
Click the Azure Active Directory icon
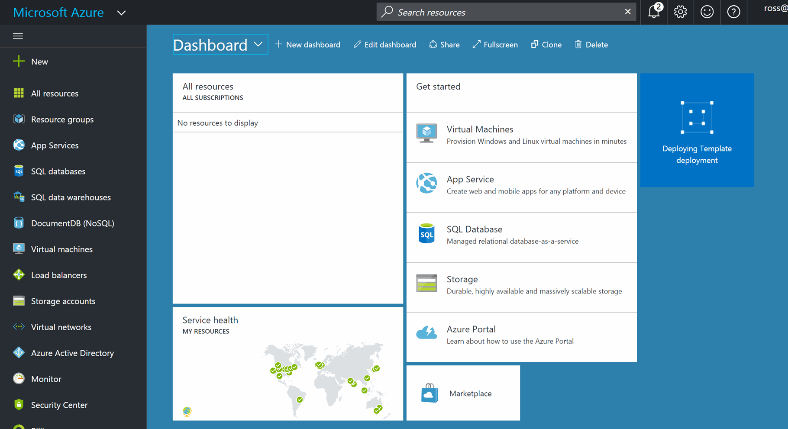[x=19, y=353]
